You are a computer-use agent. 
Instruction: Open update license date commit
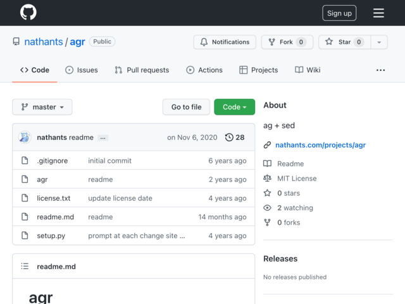pyautogui.click(x=120, y=198)
